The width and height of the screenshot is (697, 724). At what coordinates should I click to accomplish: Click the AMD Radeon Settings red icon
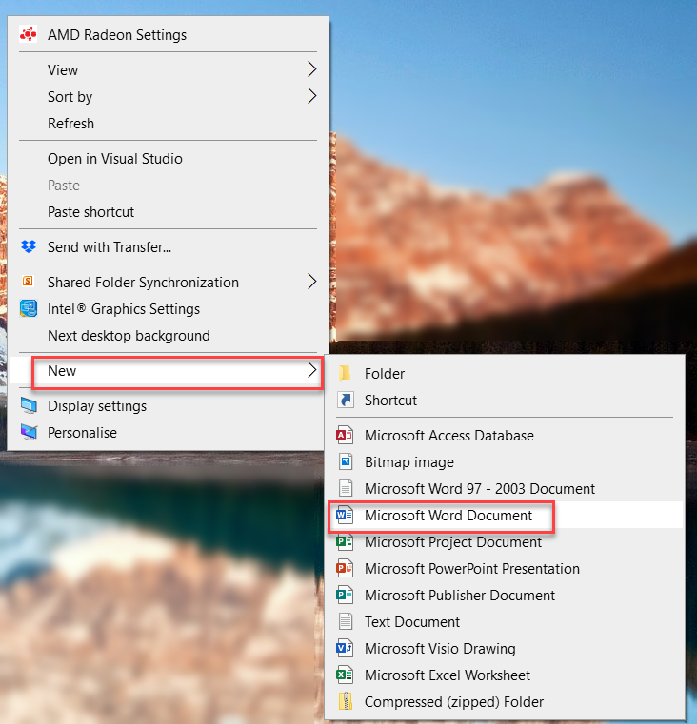click(29, 34)
